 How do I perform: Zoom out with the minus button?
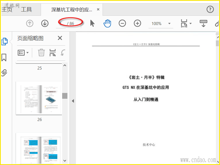[x=122, y=23]
